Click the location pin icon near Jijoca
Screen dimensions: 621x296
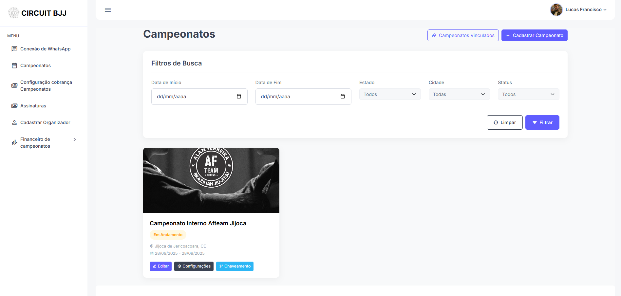(x=152, y=246)
